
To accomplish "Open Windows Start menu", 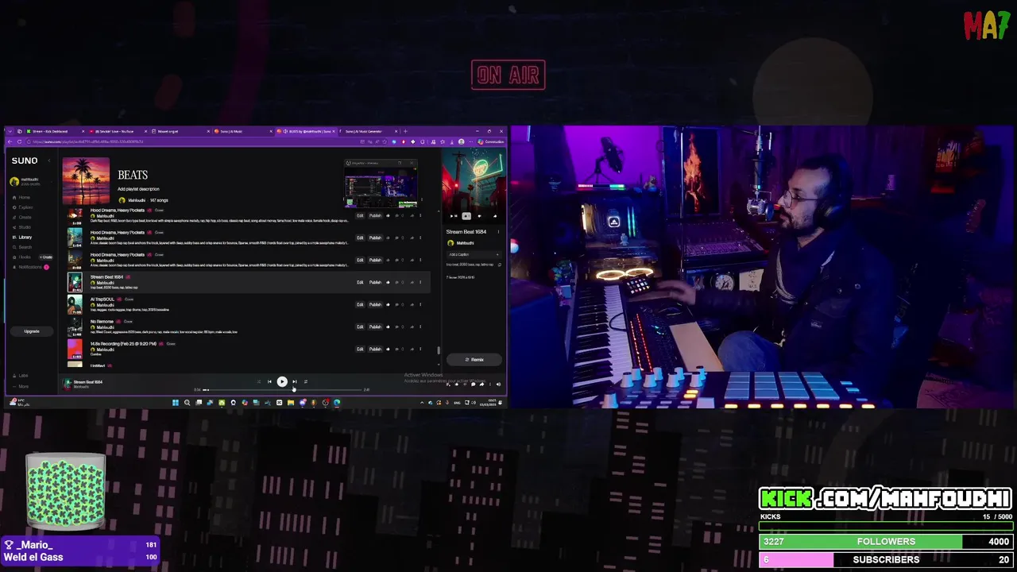I will click(176, 402).
